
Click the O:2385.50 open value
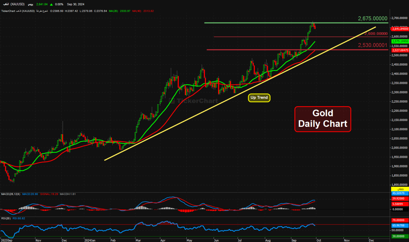tap(57, 11)
